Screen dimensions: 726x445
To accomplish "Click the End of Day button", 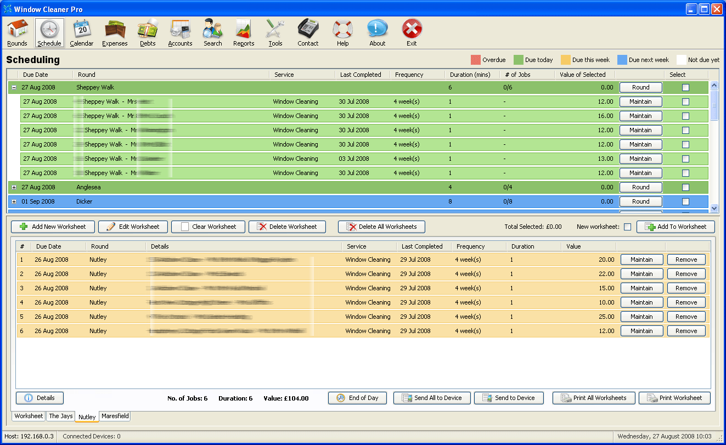I will click(357, 398).
